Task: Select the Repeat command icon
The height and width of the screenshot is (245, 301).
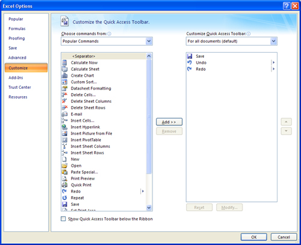Action: pyautogui.click(x=64, y=198)
